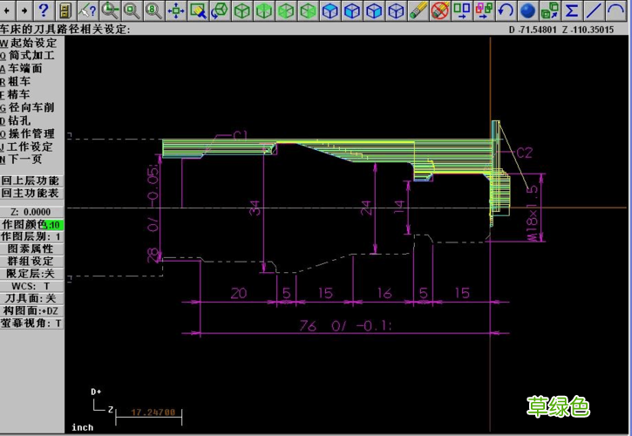Select the zoom window magnifier icon
632x436 pixels.
click(x=132, y=10)
